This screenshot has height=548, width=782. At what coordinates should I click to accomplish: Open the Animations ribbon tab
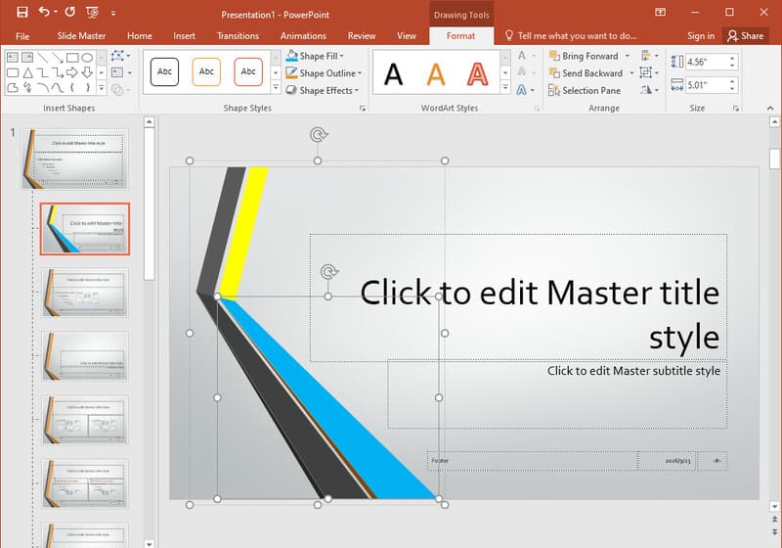pos(303,36)
